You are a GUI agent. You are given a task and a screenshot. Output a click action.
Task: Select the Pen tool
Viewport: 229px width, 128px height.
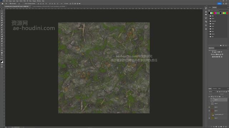[x=2, y=43]
